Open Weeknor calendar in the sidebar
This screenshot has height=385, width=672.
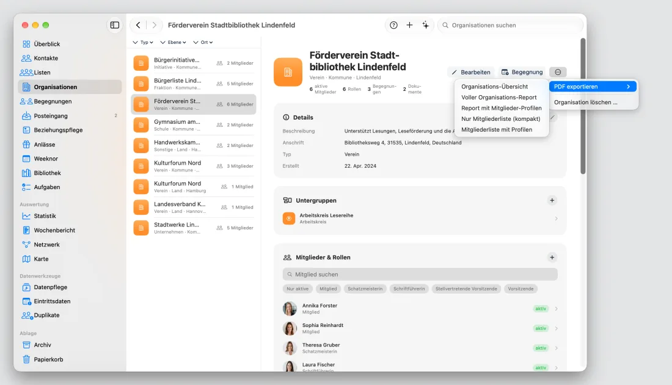70,159
